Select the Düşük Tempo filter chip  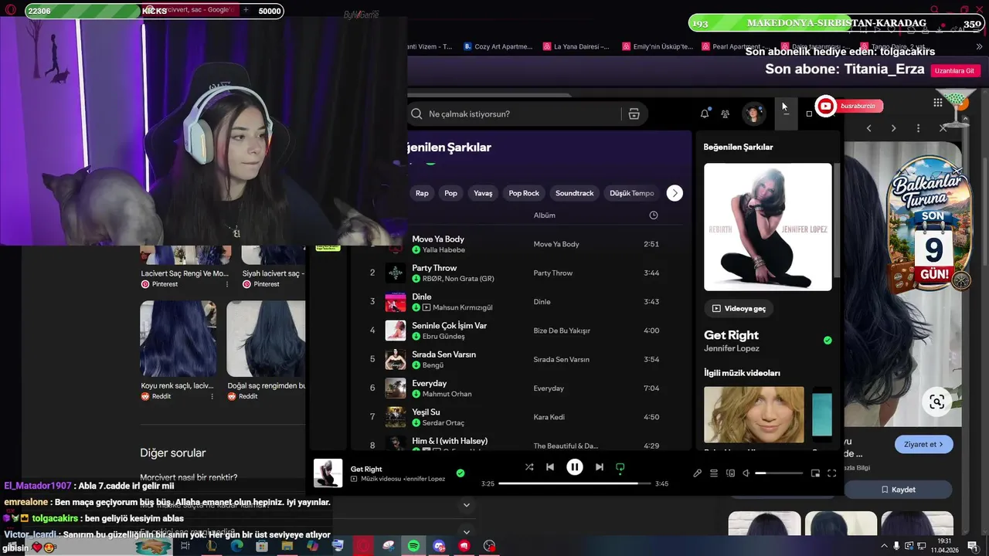[632, 193]
